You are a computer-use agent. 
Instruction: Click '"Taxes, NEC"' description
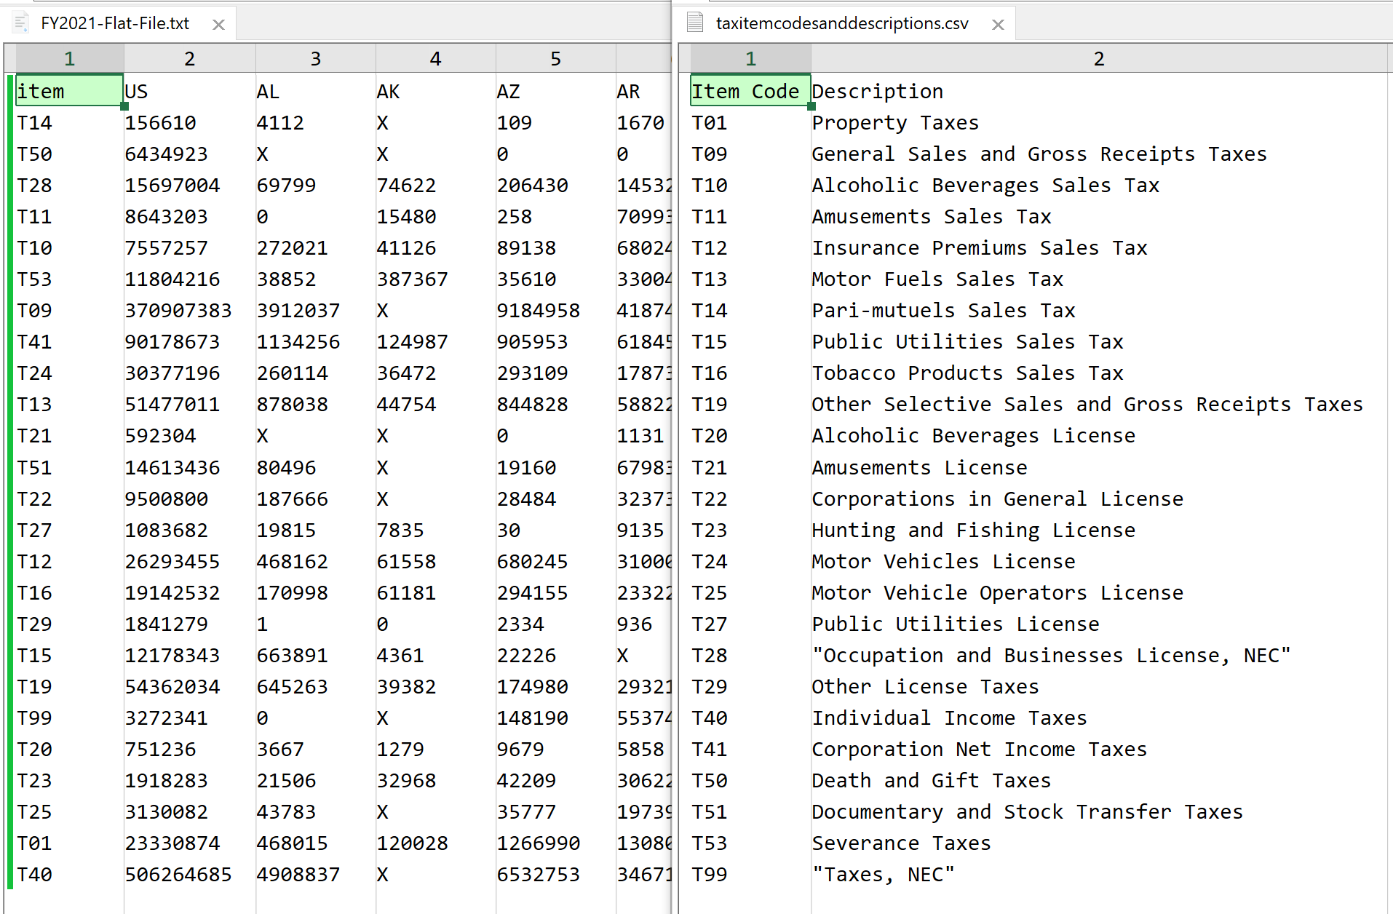pyautogui.click(x=884, y=875)
